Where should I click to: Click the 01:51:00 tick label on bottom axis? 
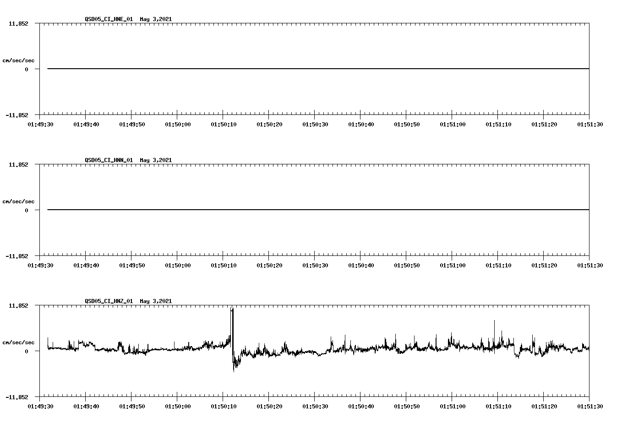coord(452,406)
